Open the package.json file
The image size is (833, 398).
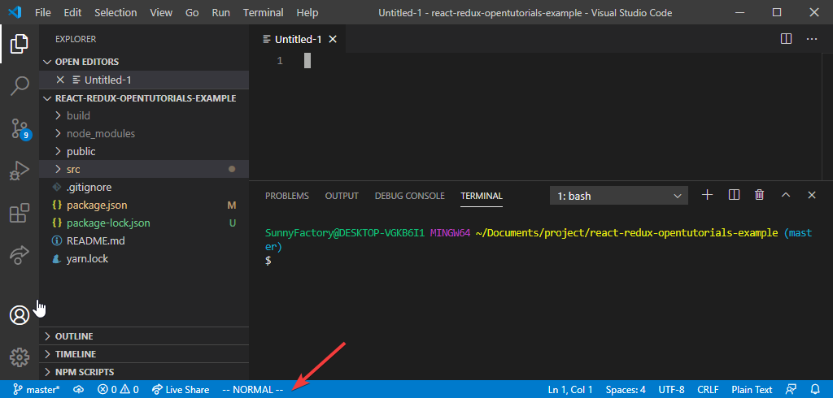pos(144,205)
